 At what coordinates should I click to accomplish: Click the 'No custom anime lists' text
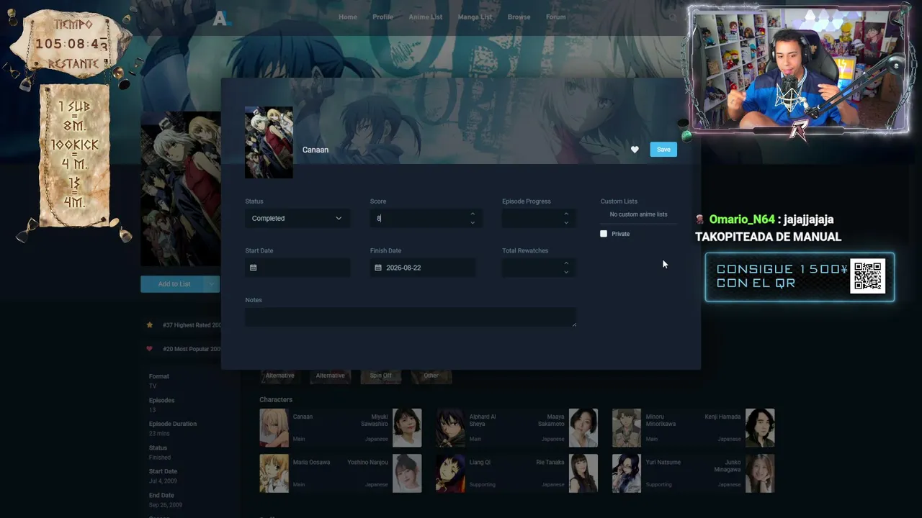638,214
